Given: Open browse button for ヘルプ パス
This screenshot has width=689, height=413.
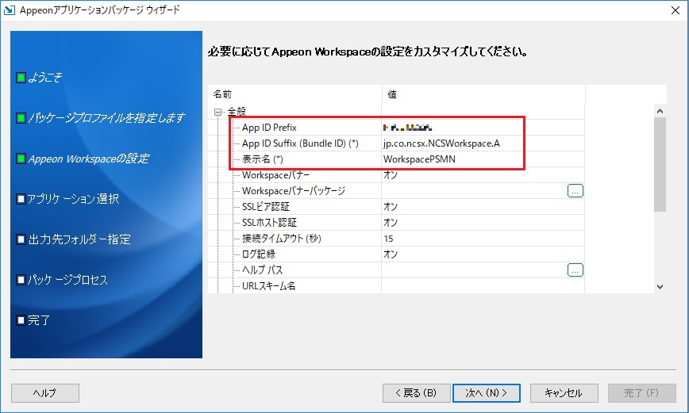Looking at the screenshot, I should (x=575, y=270).
